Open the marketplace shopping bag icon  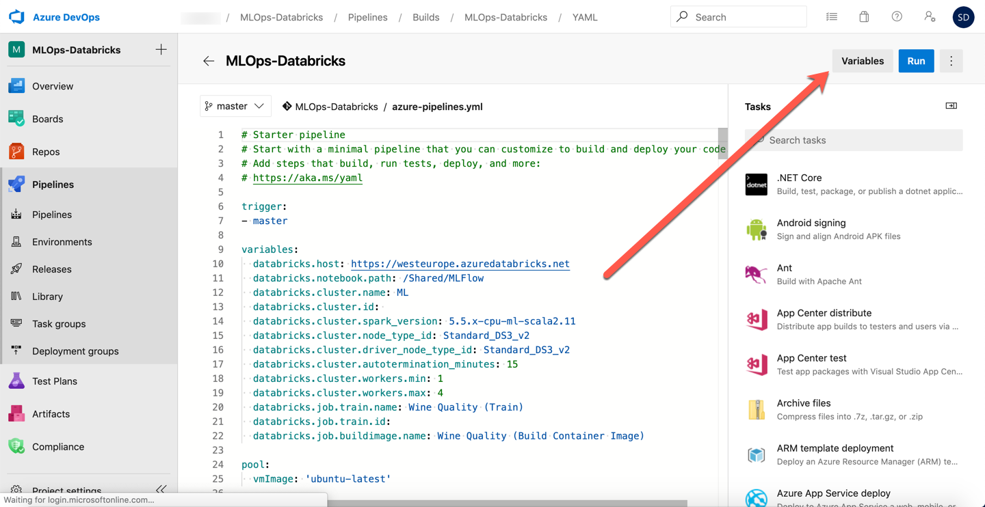865,17
